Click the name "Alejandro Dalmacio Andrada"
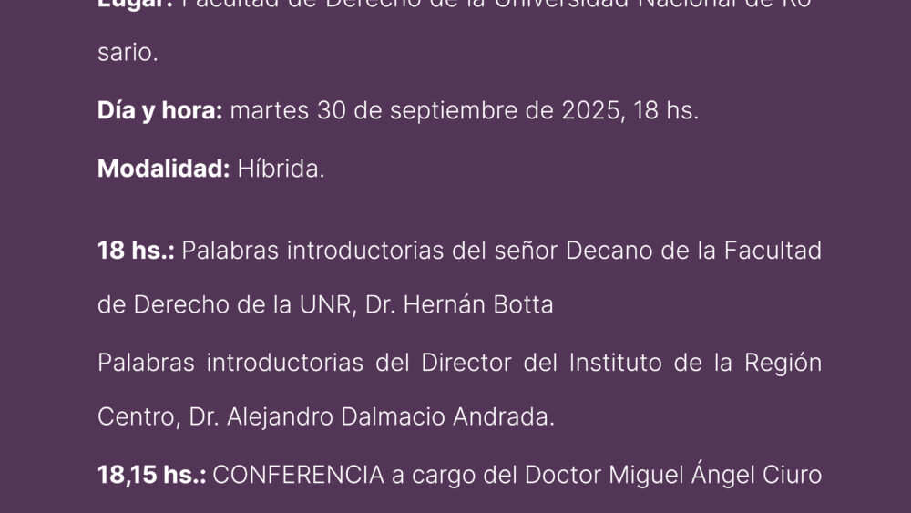Image resolution: width=911 pixels, height=513 pixels. click(388, 416)
